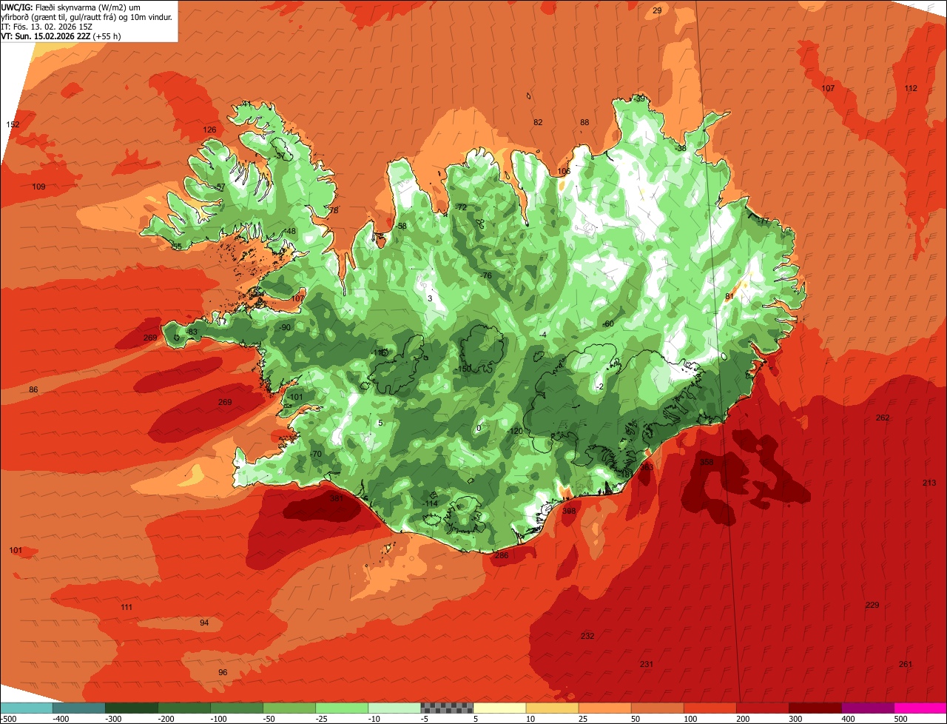Click the value -38 in northeast Iceland

(681, 148)
